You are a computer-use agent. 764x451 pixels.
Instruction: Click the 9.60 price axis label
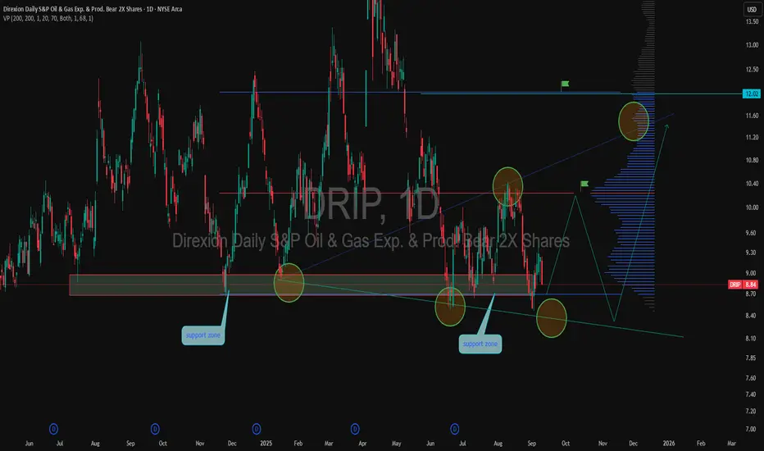point(752,233)
